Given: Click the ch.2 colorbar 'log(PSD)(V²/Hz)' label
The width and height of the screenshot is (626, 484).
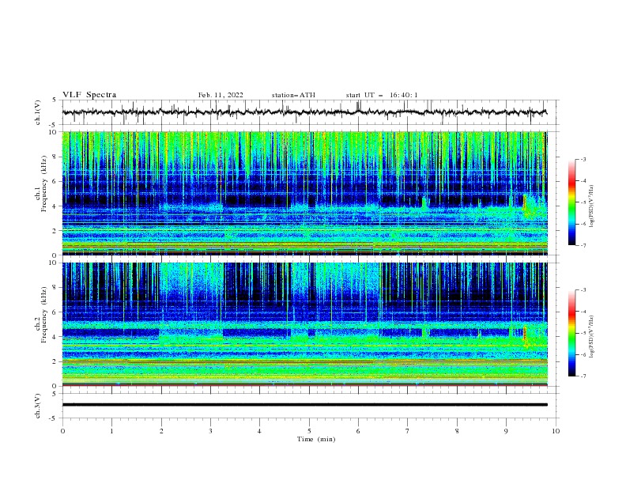Looking at the screenshot, I should pyautogui.click(x=592, y=336).
